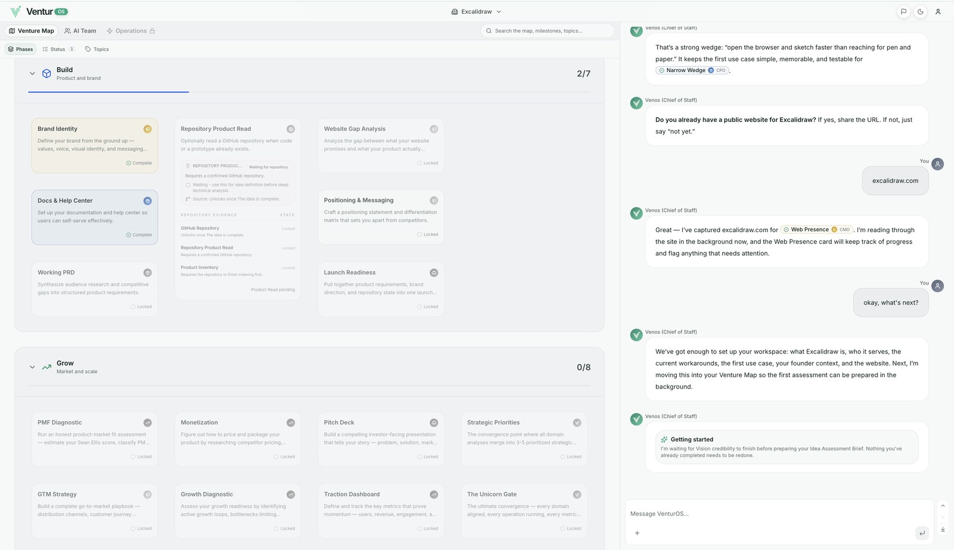This screenshot has width=954, height=550.
Task: Click the Unicorn Gate badge icon
Action: [x=577, y=495]
